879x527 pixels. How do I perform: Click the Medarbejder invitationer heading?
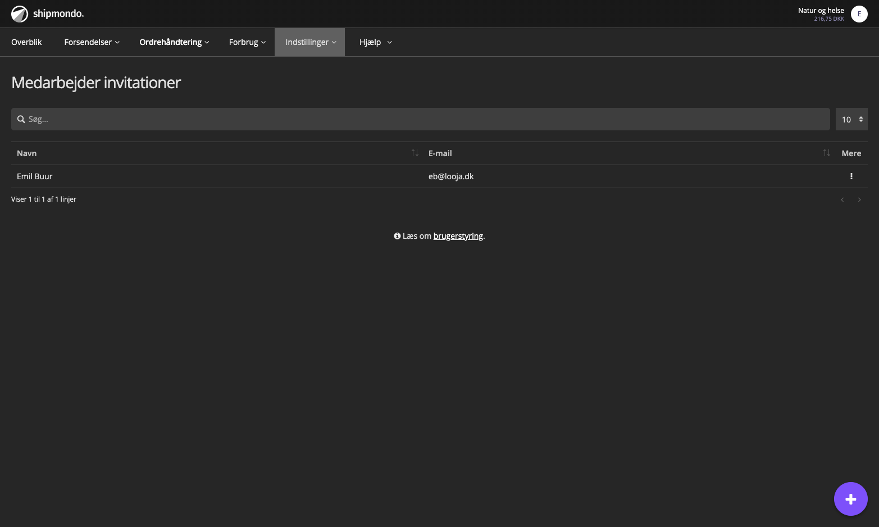coord(96,83)
